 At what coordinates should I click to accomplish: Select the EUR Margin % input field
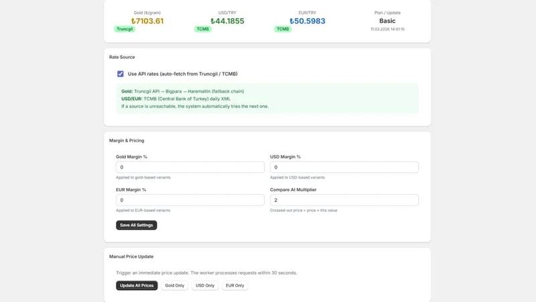point(190,200)
